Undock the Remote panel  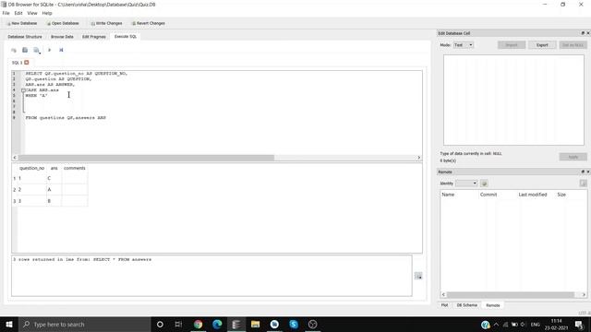(583, 172)
